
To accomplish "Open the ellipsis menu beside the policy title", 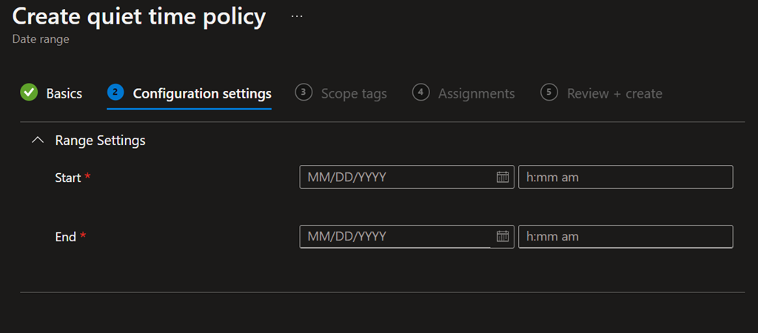I will (297, 16).
